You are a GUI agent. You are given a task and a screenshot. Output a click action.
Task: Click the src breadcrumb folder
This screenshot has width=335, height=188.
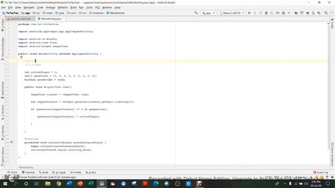36,13
